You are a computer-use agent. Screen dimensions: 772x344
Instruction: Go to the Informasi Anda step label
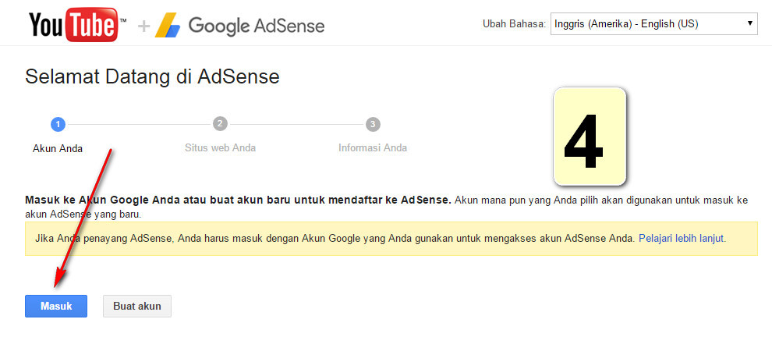pos(373,147)
